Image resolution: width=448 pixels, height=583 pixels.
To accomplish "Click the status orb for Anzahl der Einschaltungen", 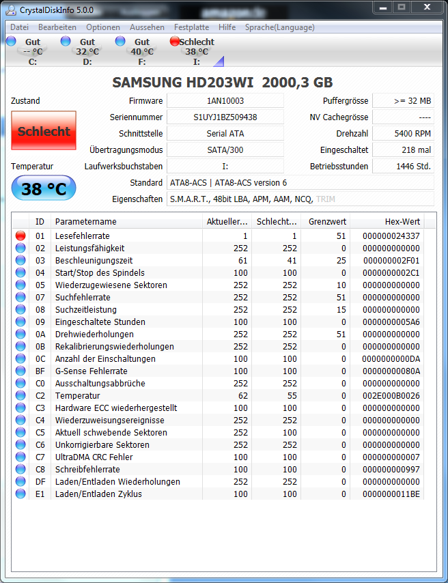I will [20, 358].
